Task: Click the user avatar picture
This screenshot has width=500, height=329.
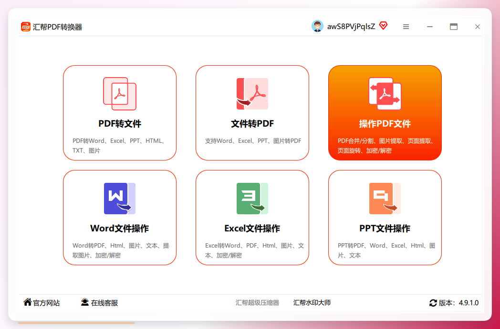Action: point(317,26)
